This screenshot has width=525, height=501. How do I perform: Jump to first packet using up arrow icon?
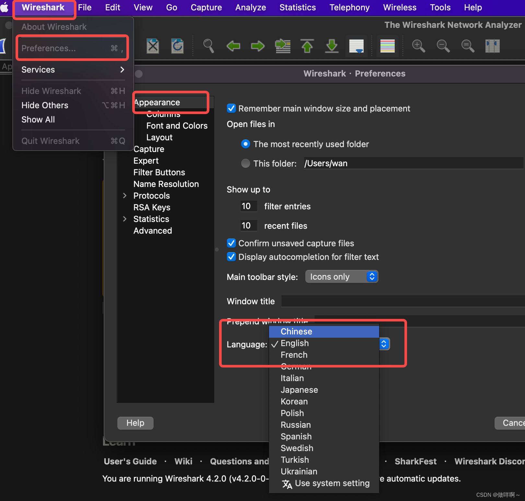pyautogui.click(x=307, y=46)
